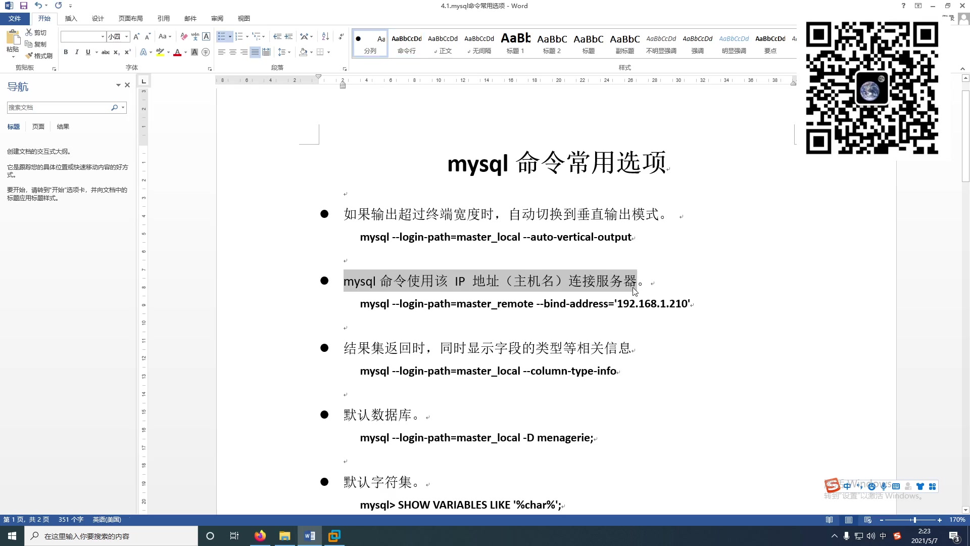
Task: Show 结果 (Results) in navigation pane
Action: 63,127
